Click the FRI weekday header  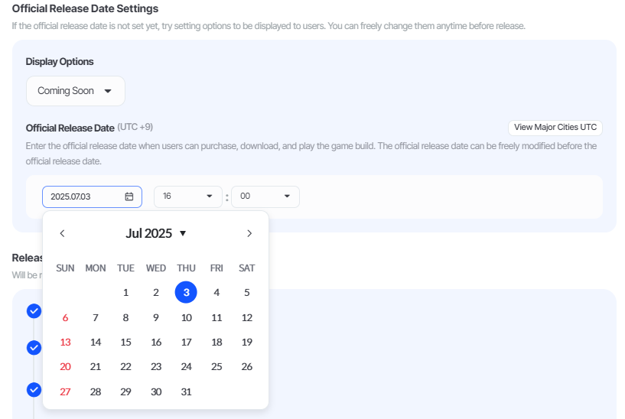click(216, 268)
